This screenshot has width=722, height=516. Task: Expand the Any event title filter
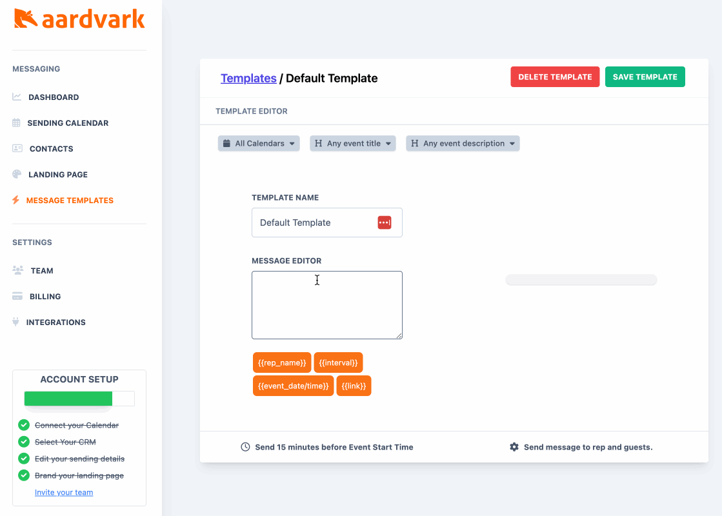click(352, 143)
